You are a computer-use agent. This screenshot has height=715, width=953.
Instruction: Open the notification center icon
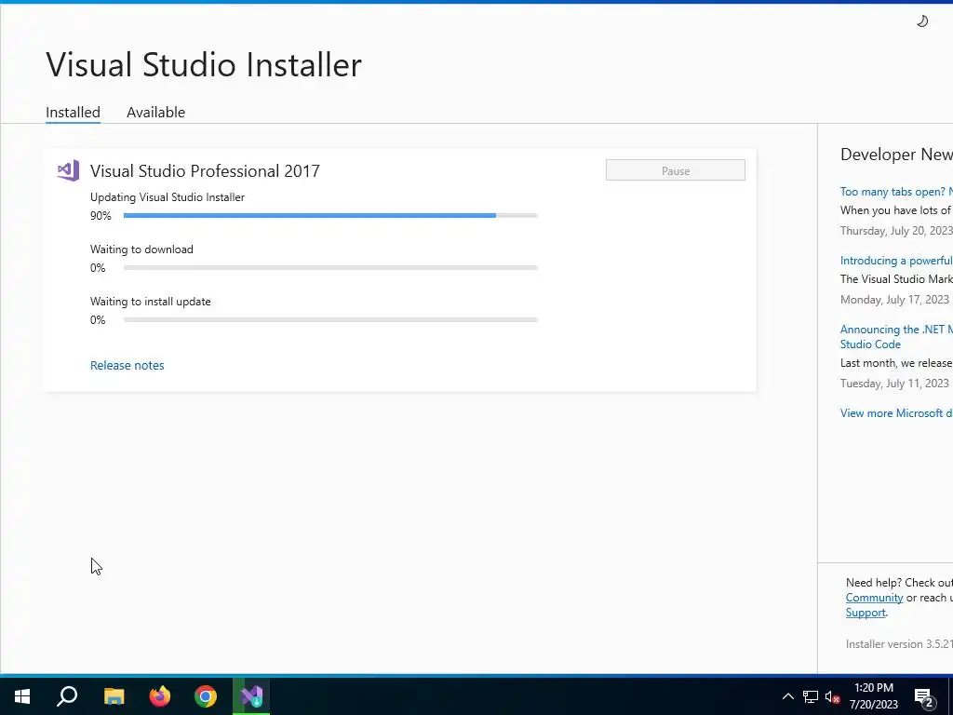tap(924, 696)
